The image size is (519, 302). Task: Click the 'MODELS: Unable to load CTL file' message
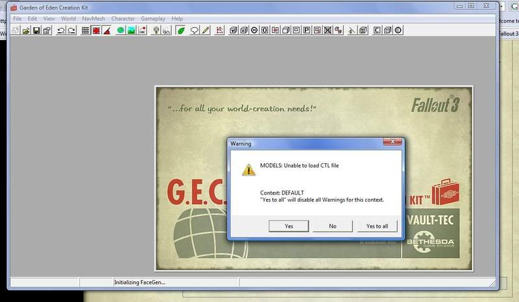299,166
